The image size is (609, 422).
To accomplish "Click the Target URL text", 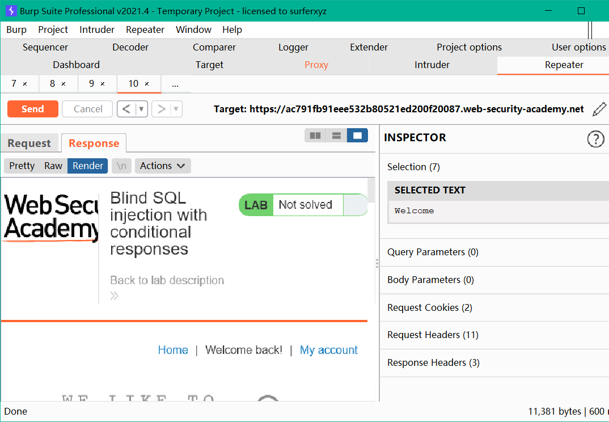I will (399, 109).
